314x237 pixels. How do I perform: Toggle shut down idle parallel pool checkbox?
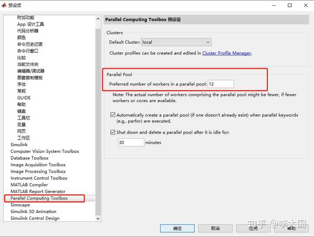coord(113,132)
